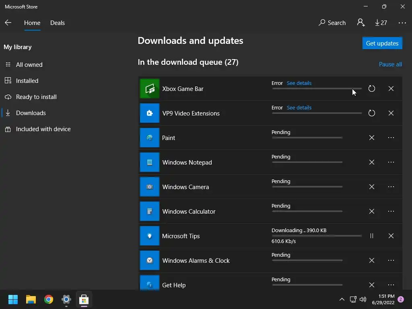The image size is (412, 309).
Task: Click the Microsoft Tips app icon
Action: click(150, 236)
